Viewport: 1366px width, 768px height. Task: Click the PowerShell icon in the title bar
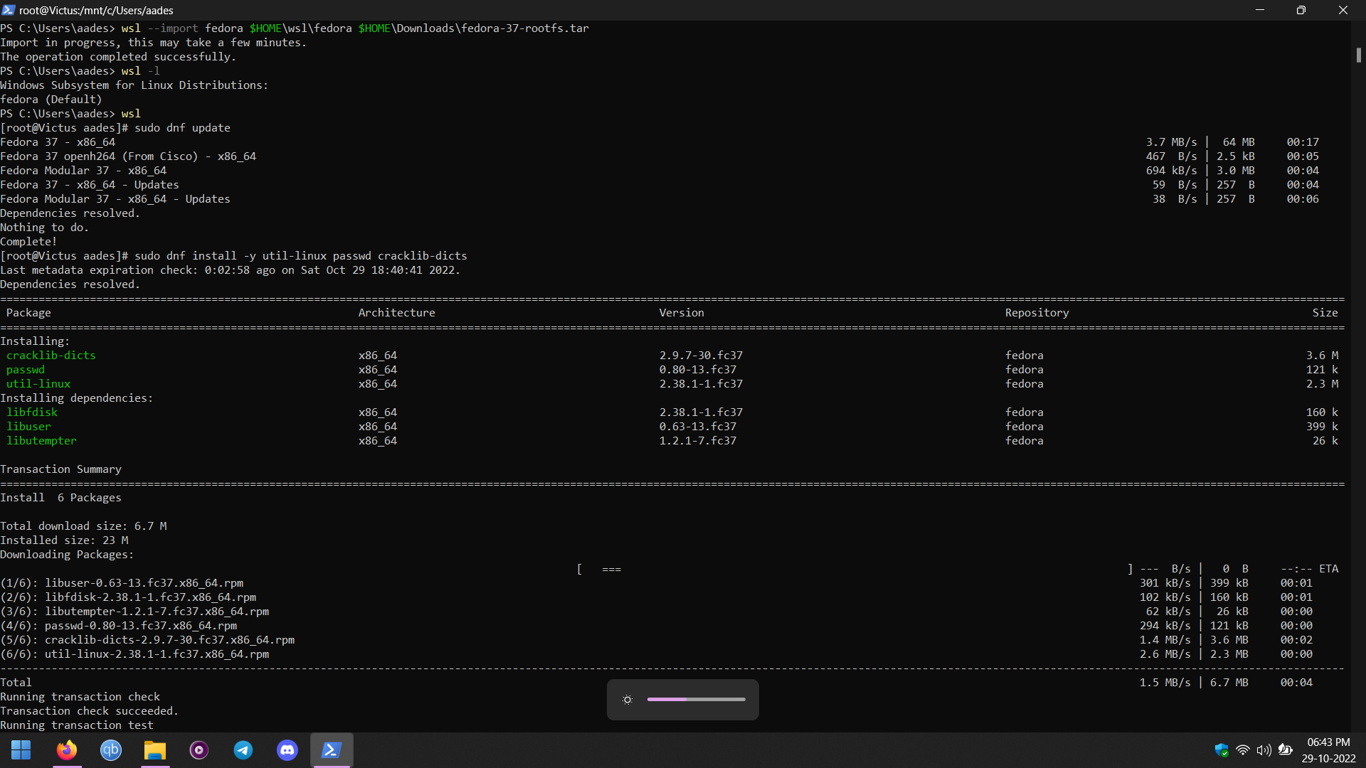8,10
